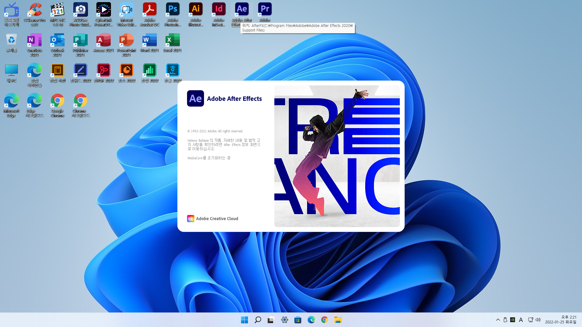Expand the hidden system tray icons chevron
Viewport: 582px width, 327px height.
tap(498, 320)
